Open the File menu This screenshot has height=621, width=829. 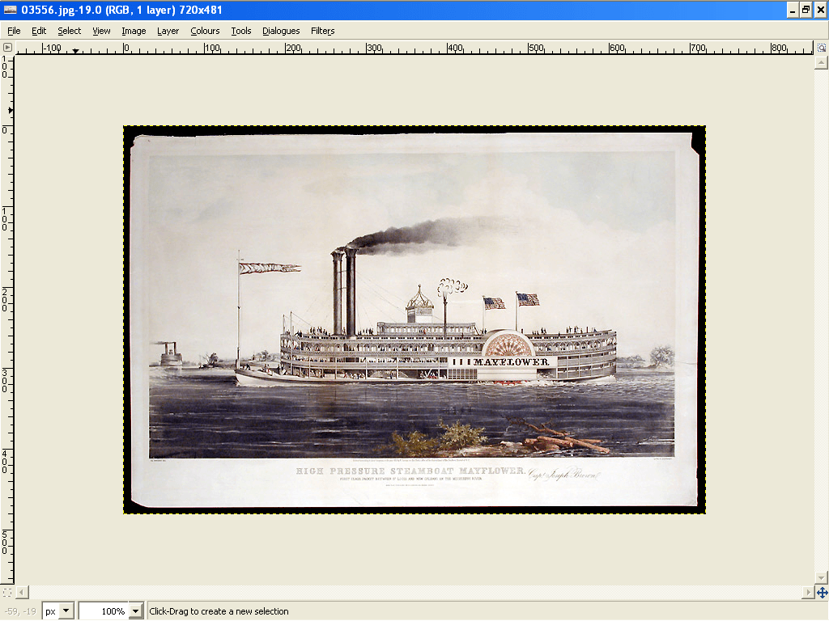pos(14,31)
